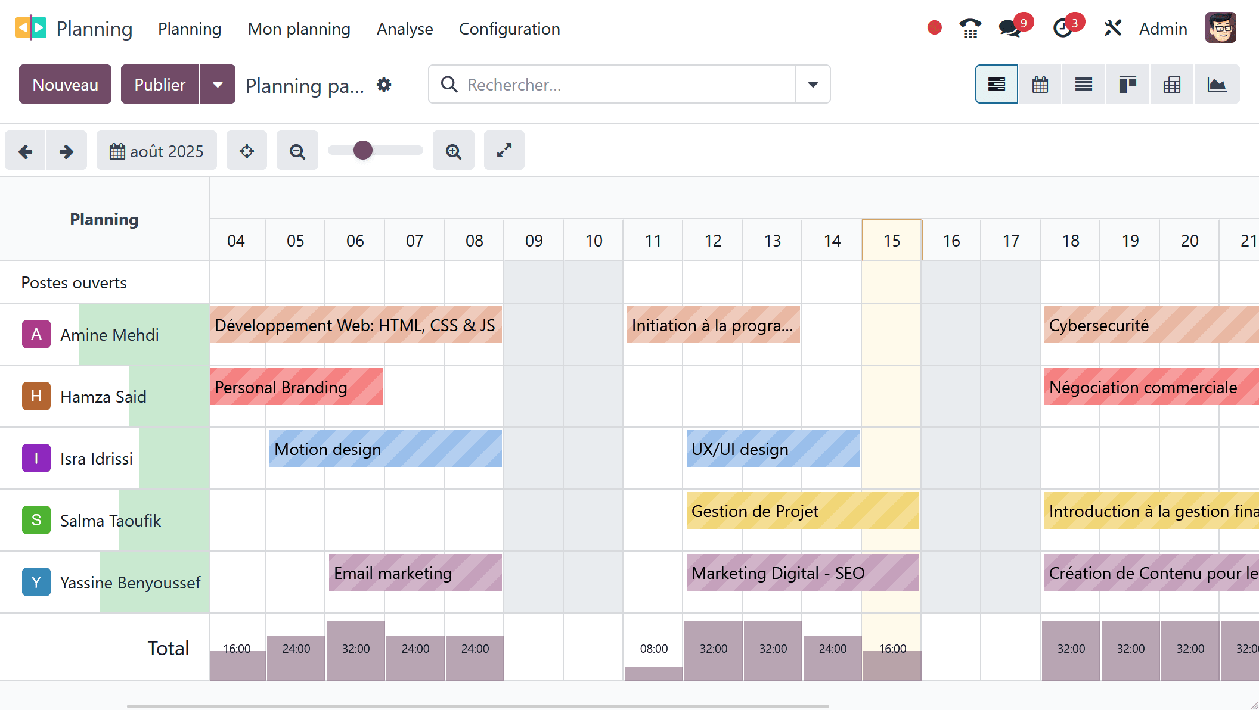Viewport: 1259px width, 710px height.
Task: Open the Kanban view
Action: (1127, 85)
